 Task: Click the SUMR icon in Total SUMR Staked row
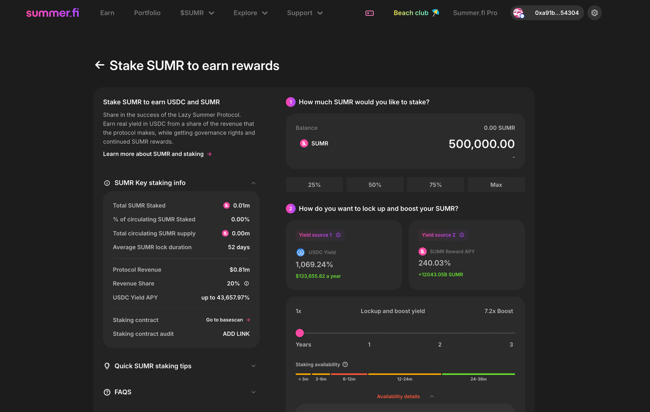pyautogui.click(x=227, y=206)
